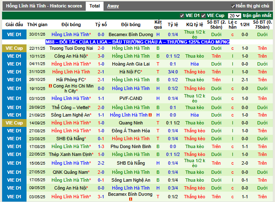Click the Lẻ chẵn column header
Image resolution: width=275 pixels, height=202 pixels.
point(233,24)
